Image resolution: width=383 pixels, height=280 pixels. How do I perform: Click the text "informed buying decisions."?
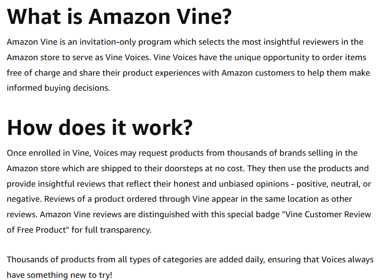point(58,88)
